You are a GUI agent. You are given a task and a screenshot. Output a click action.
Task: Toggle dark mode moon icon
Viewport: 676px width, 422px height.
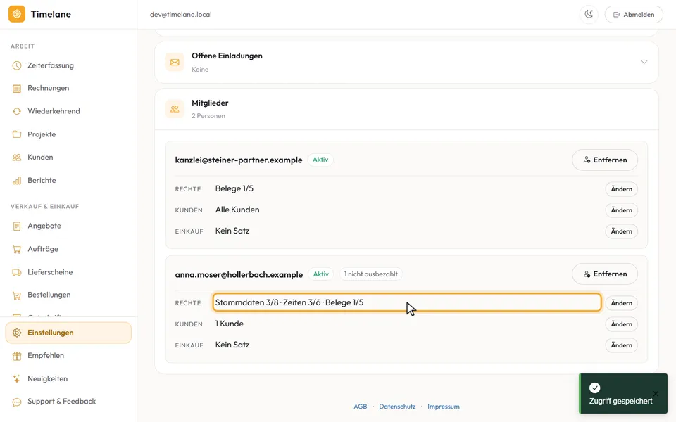tap(589, 14)
